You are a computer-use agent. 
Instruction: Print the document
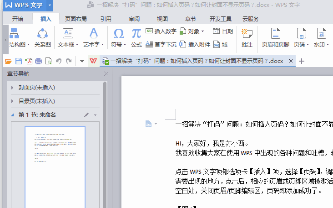(x=38, y=61)
